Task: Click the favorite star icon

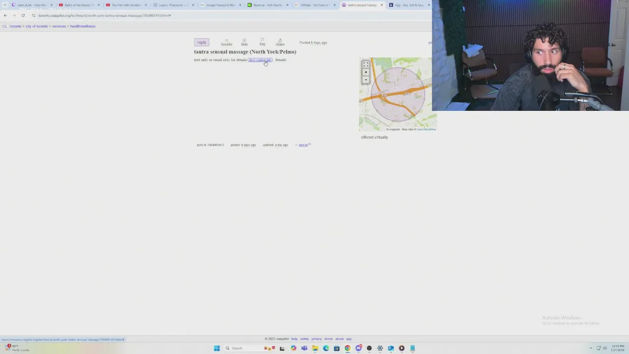Action: click(x=227, y=40)
